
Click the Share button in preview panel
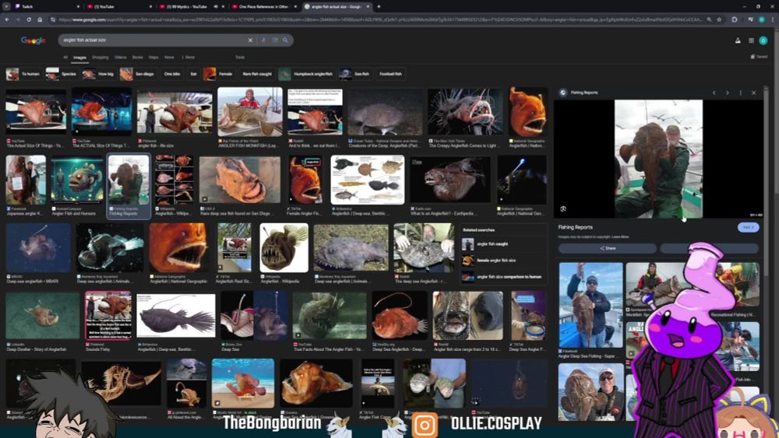click(608, 248)
